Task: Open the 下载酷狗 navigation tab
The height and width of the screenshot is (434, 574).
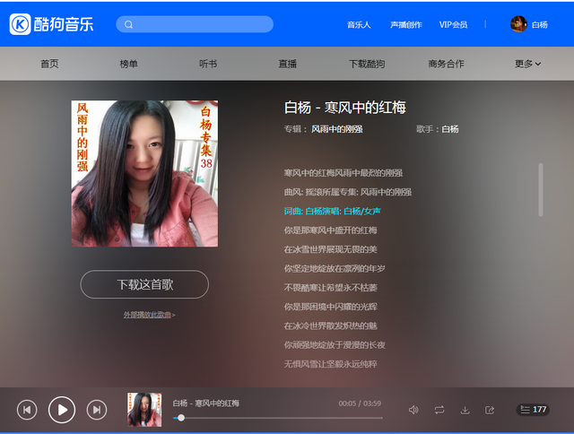Action: click(367, 64)
